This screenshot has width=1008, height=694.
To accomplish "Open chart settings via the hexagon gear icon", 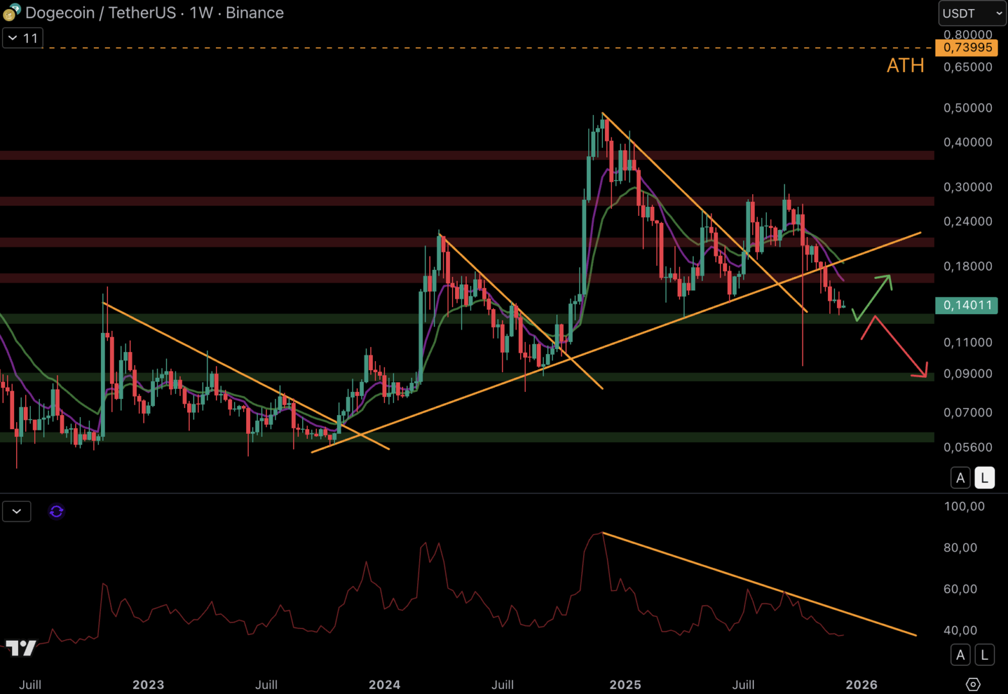I will coord(973,684).
